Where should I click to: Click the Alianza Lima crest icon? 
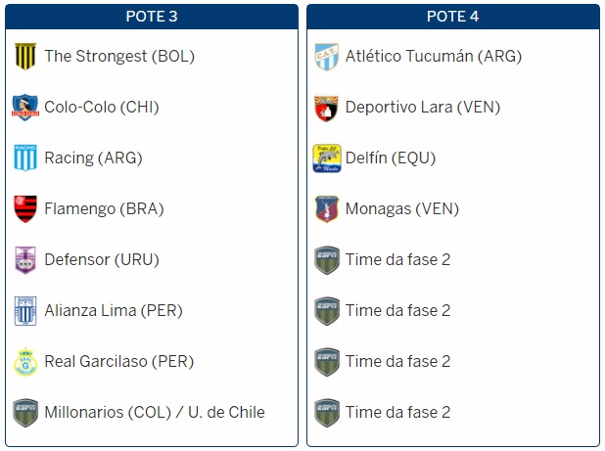[x=24, y=311]
